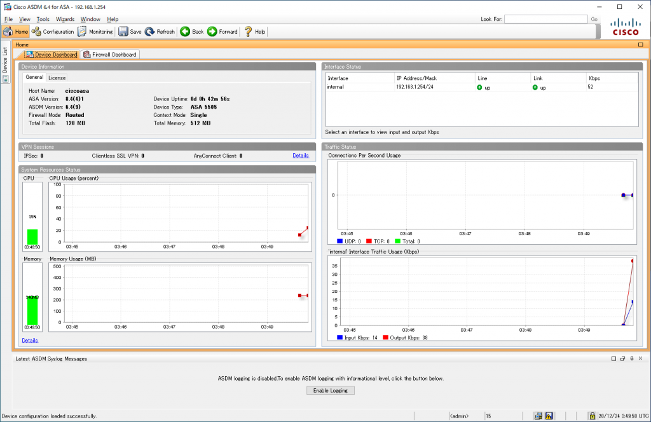The width and height of the screenshot is (651, 422).
Task: Select the internal interface row
Action: 482,87
